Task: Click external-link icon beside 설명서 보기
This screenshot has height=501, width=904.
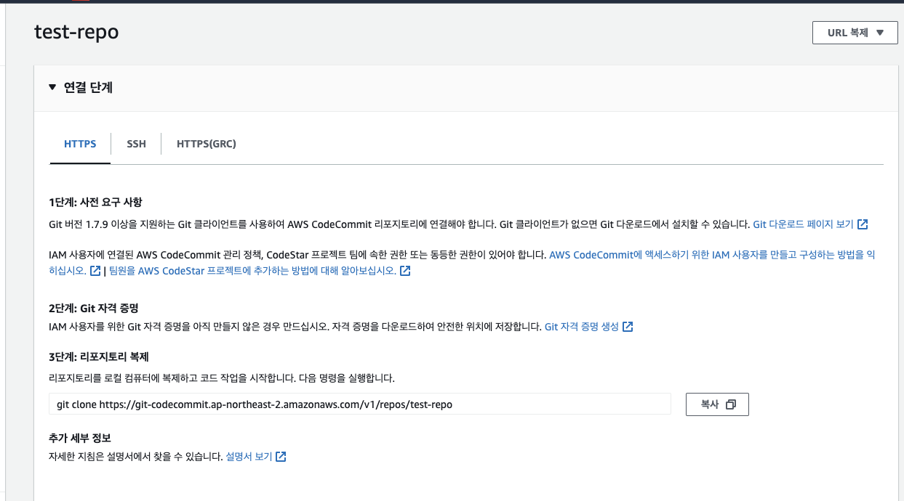Action: (281, 457)
